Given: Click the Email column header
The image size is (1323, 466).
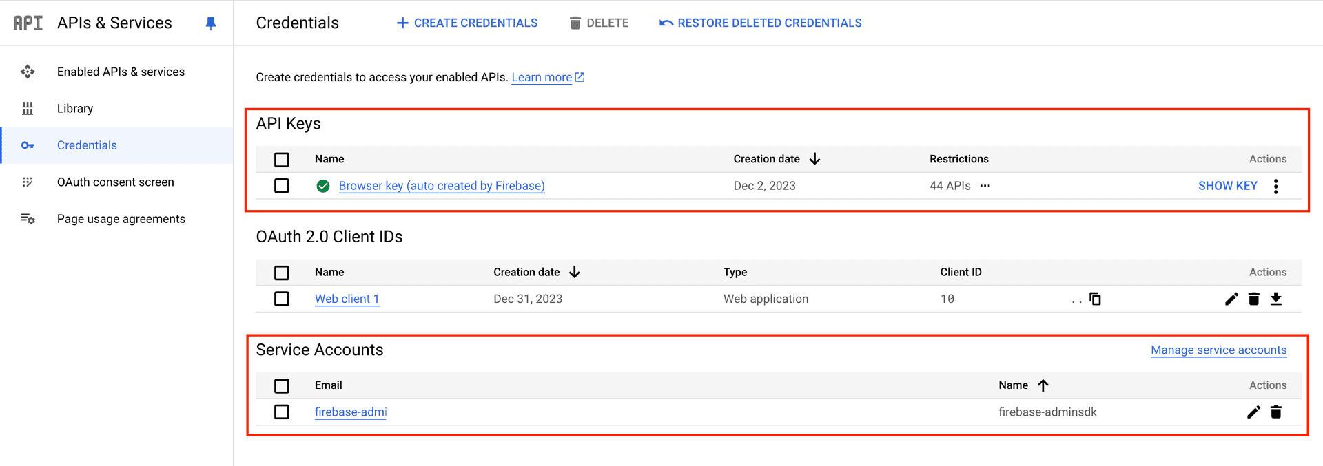Looking at the screenshot, I should (x=328, y=385).
